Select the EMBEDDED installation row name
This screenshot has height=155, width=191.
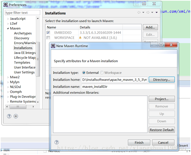(63, 33)
